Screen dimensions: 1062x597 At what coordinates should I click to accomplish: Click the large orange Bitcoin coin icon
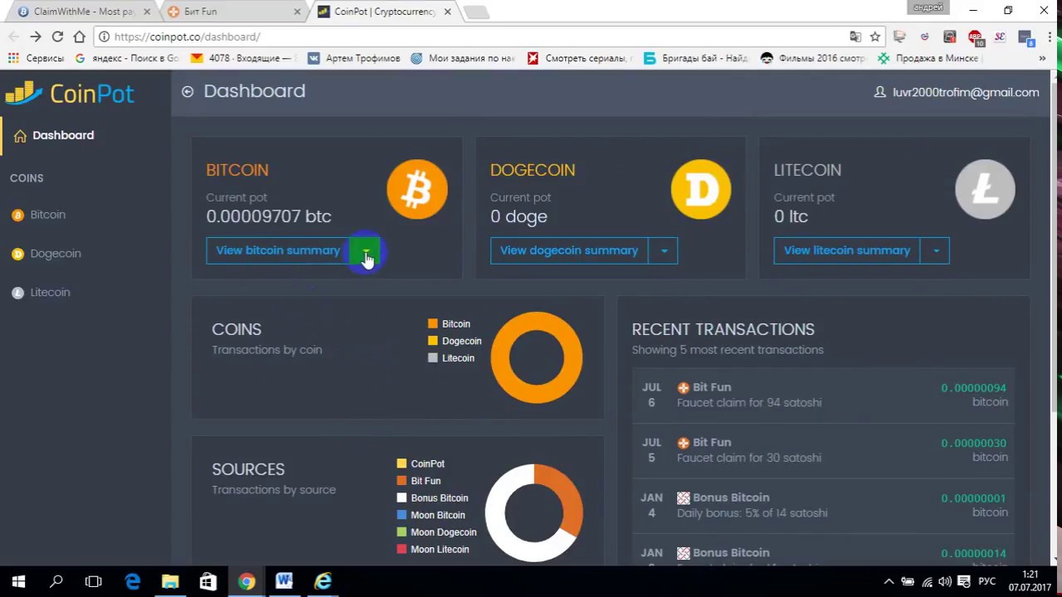[417, 190]
